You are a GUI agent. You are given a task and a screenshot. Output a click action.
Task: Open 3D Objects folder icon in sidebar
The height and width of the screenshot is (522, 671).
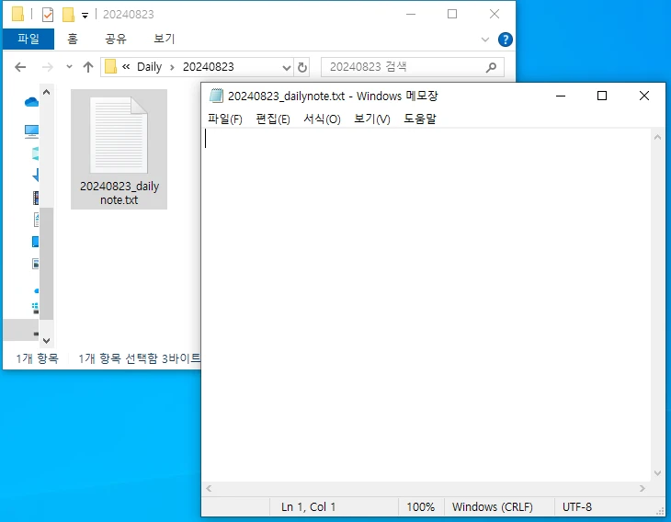(36, 153)
